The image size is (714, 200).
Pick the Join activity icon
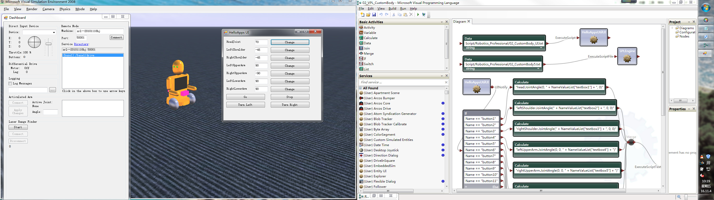(361, 48)
